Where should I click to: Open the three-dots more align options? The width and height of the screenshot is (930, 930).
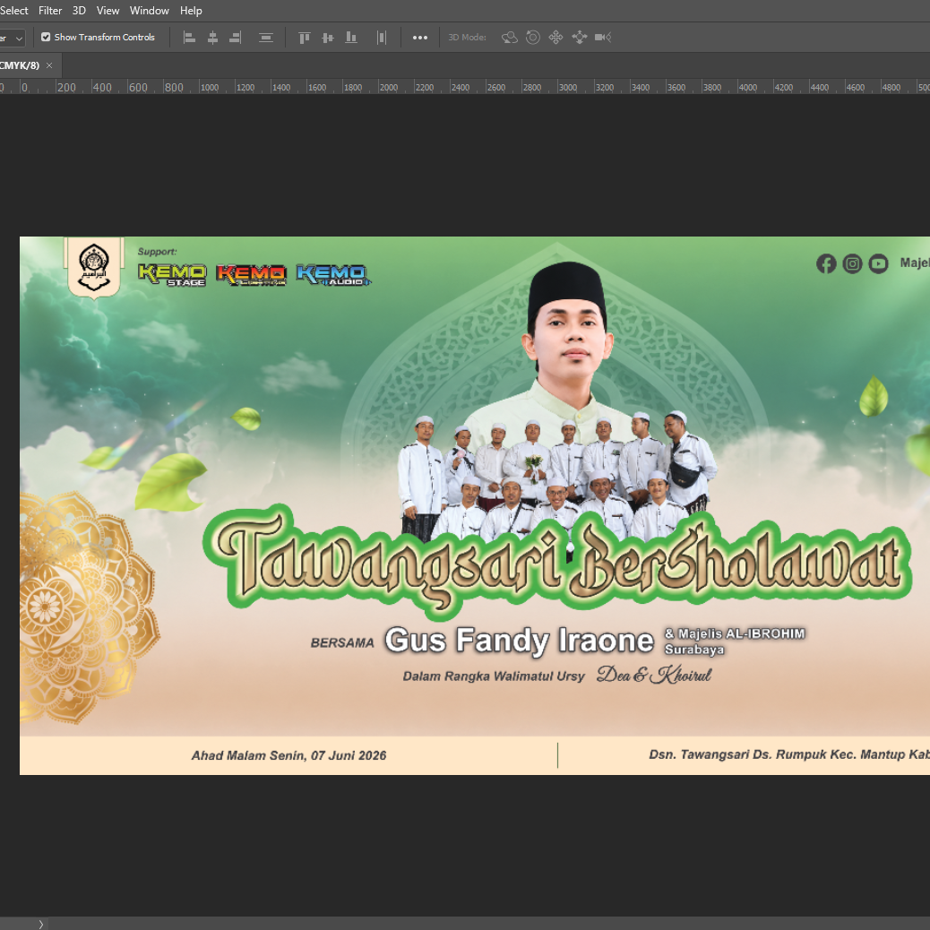[420, 38]
